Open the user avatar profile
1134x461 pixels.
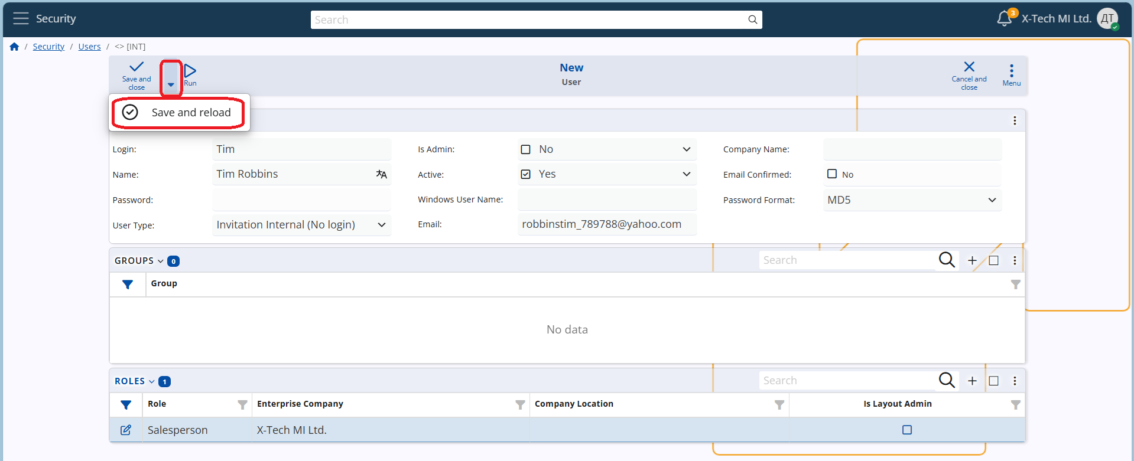(1107, 18)
